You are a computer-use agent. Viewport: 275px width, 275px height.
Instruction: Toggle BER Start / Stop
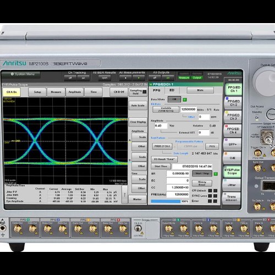coord(202,173)
